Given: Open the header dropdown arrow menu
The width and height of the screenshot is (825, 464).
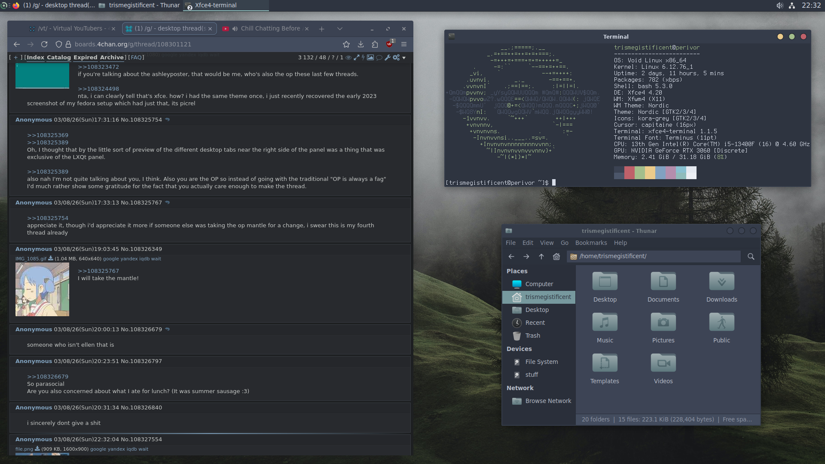Looking at the screenshot, I should pos(404,58).
